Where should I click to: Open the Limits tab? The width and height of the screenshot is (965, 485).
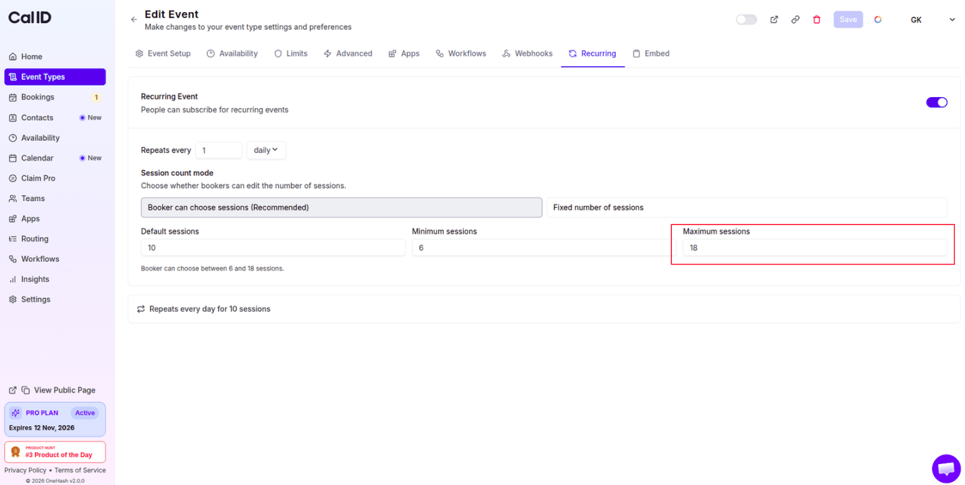point(290,53)
